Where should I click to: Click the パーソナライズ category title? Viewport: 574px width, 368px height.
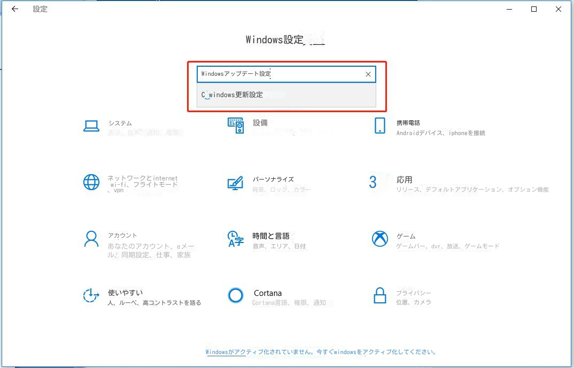tap(273, 179)
